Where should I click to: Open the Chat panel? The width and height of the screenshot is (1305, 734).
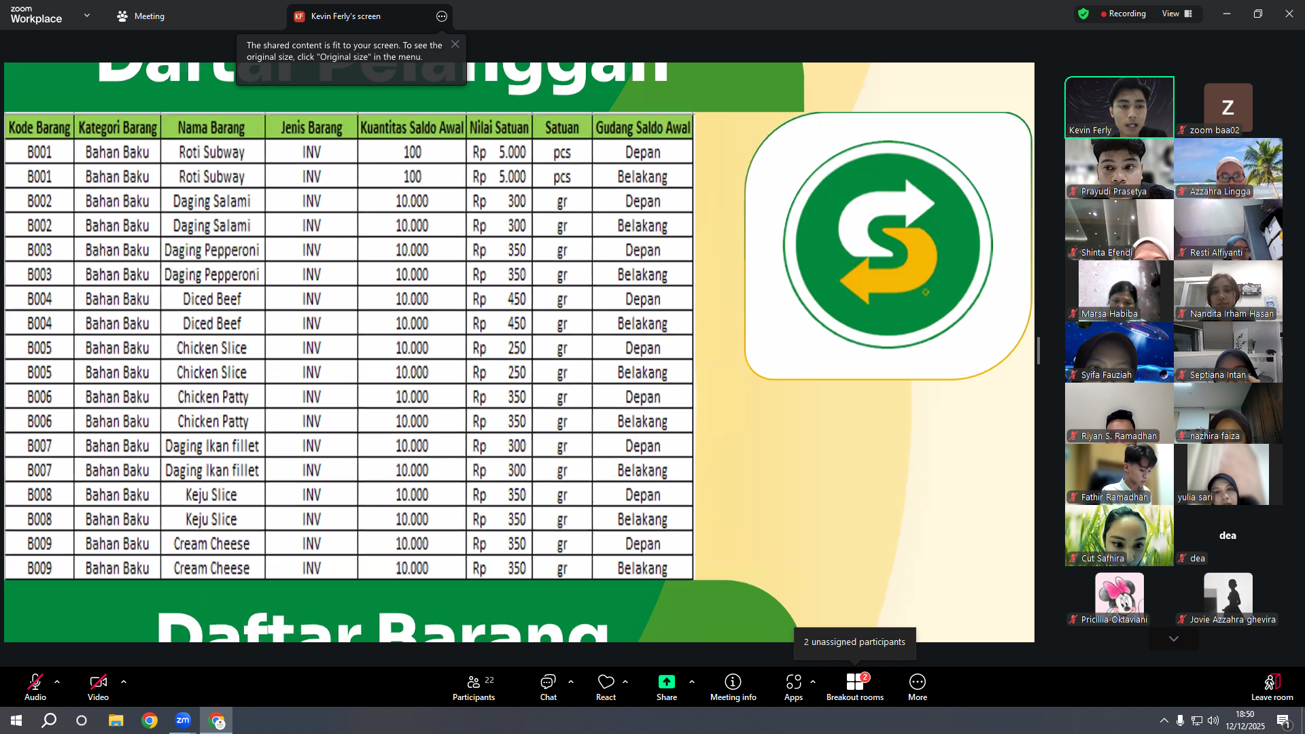point(548,686)
